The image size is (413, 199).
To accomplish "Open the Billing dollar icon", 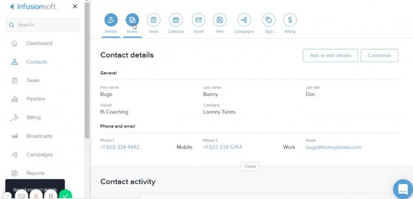I will (x=290, y=20).
